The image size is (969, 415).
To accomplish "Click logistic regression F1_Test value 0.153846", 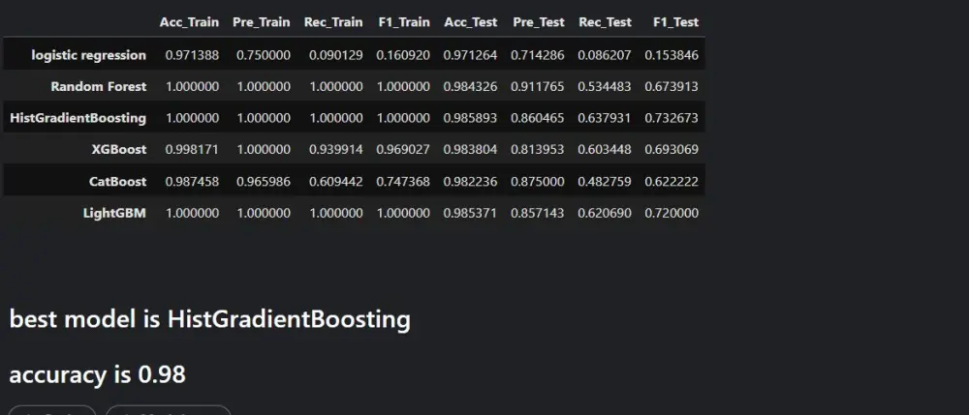I will point(672,55).
